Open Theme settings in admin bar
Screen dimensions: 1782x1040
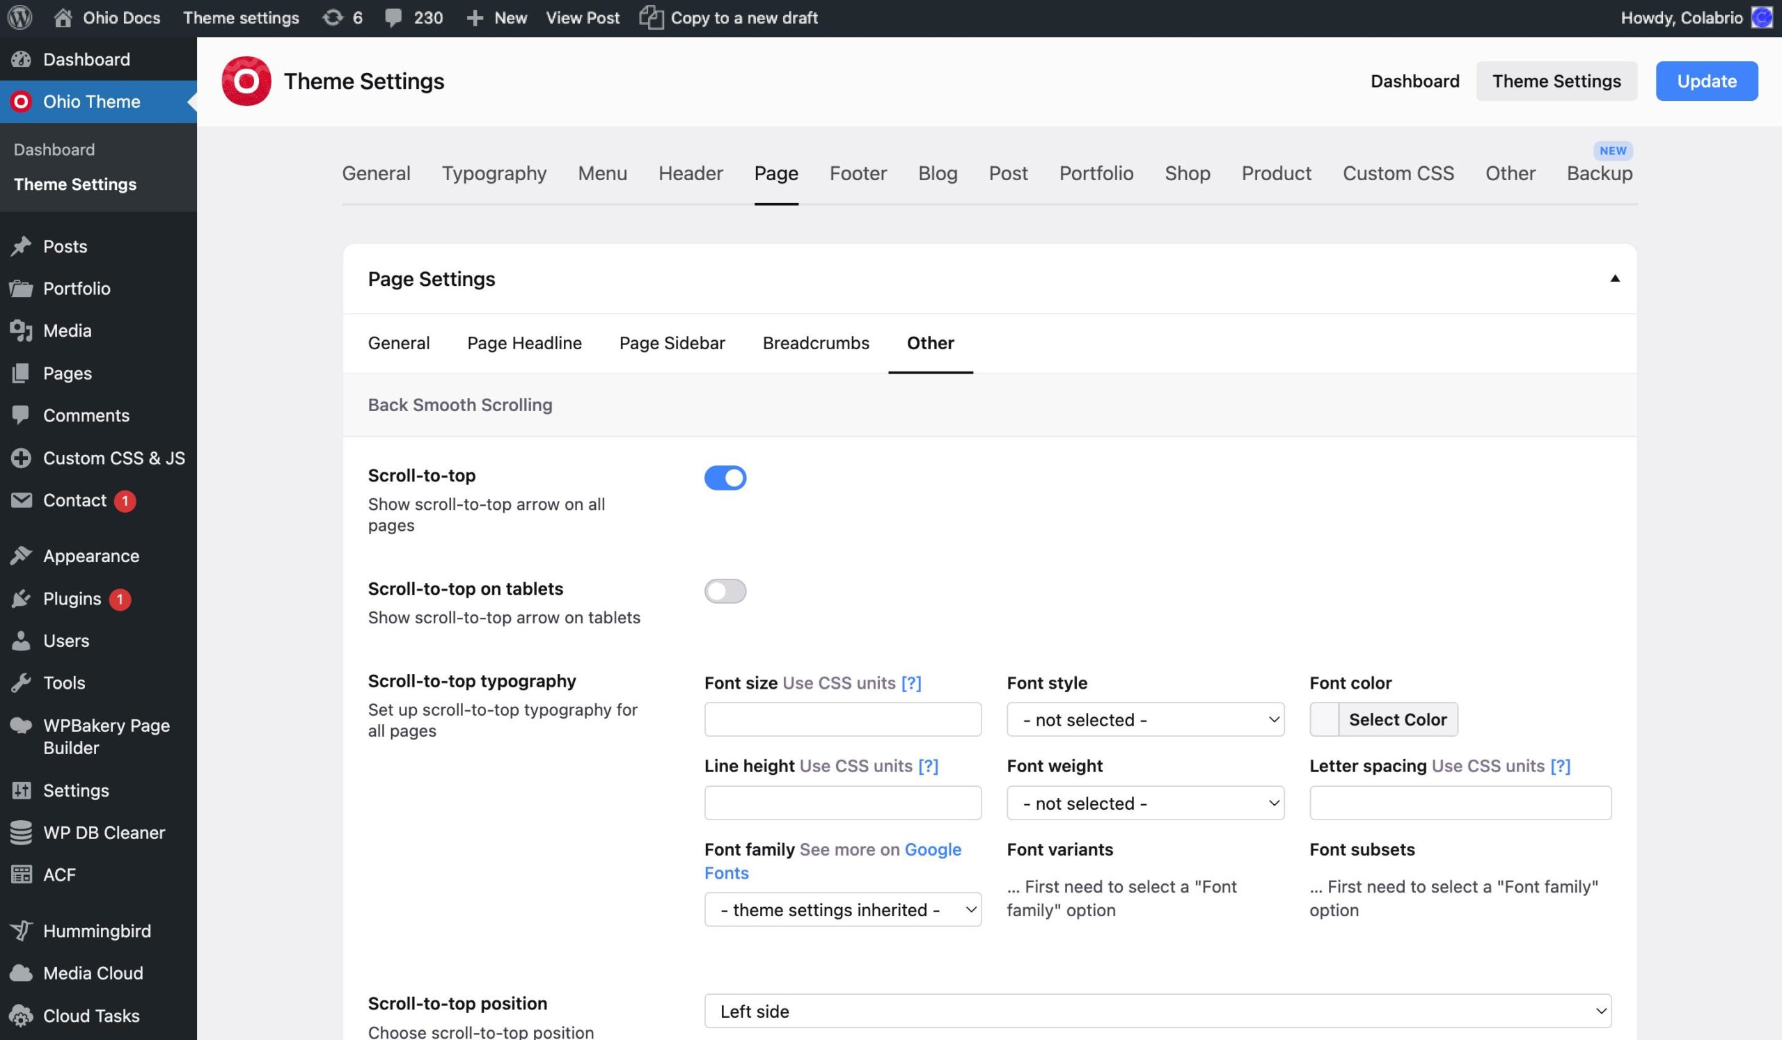click(240, 17)
